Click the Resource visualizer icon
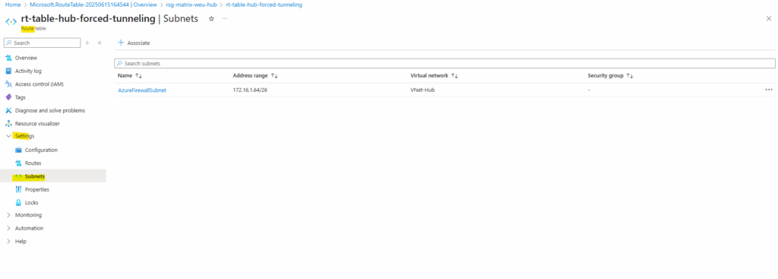 8,124
